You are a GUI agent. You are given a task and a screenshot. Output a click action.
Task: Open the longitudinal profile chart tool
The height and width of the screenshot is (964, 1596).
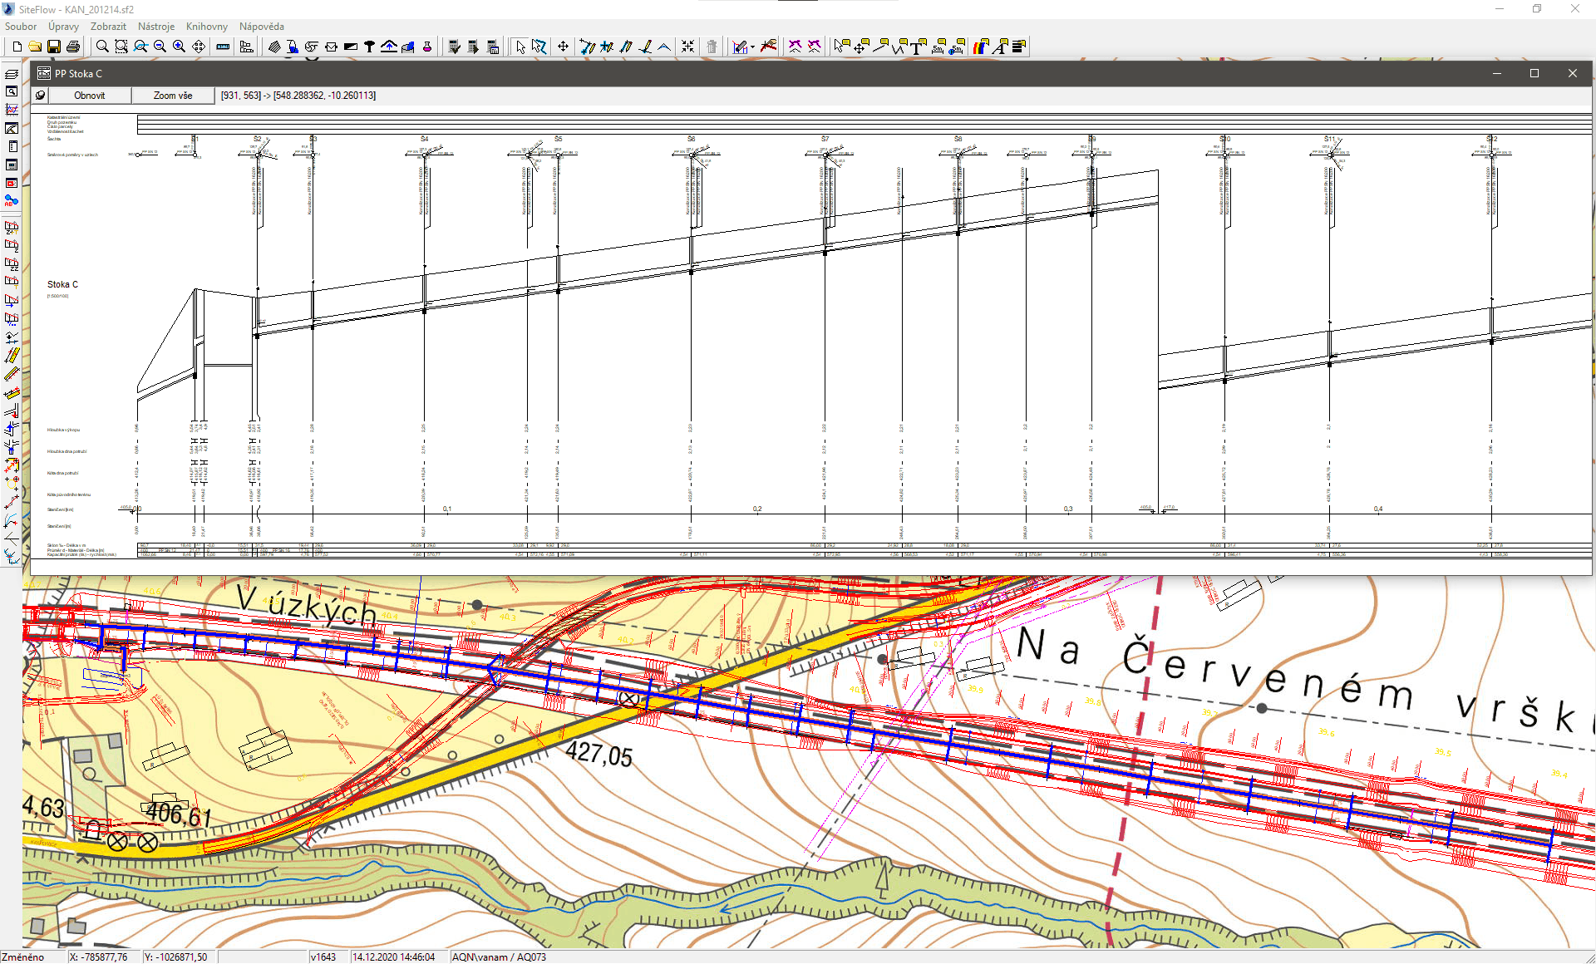(x=739, y=47)
